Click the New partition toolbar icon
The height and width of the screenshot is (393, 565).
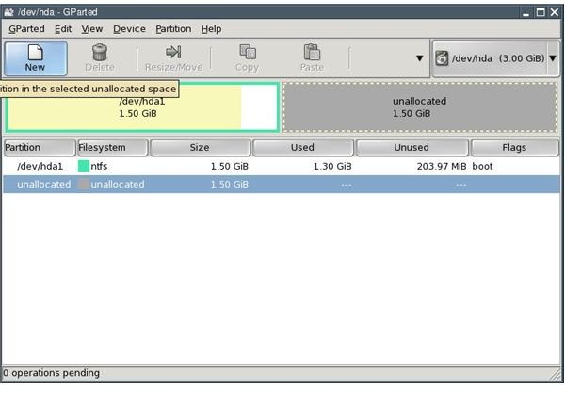(36, 52)
